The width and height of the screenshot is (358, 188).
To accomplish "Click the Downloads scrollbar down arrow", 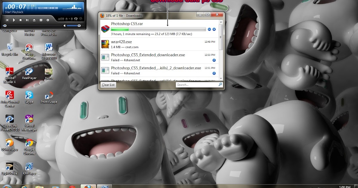I will [221, 78].
